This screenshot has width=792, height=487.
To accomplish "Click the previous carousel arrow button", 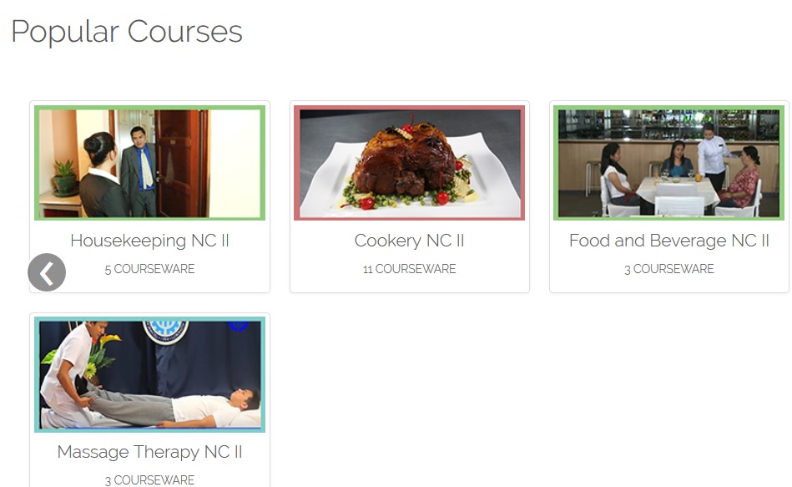I will coord(47,272).
